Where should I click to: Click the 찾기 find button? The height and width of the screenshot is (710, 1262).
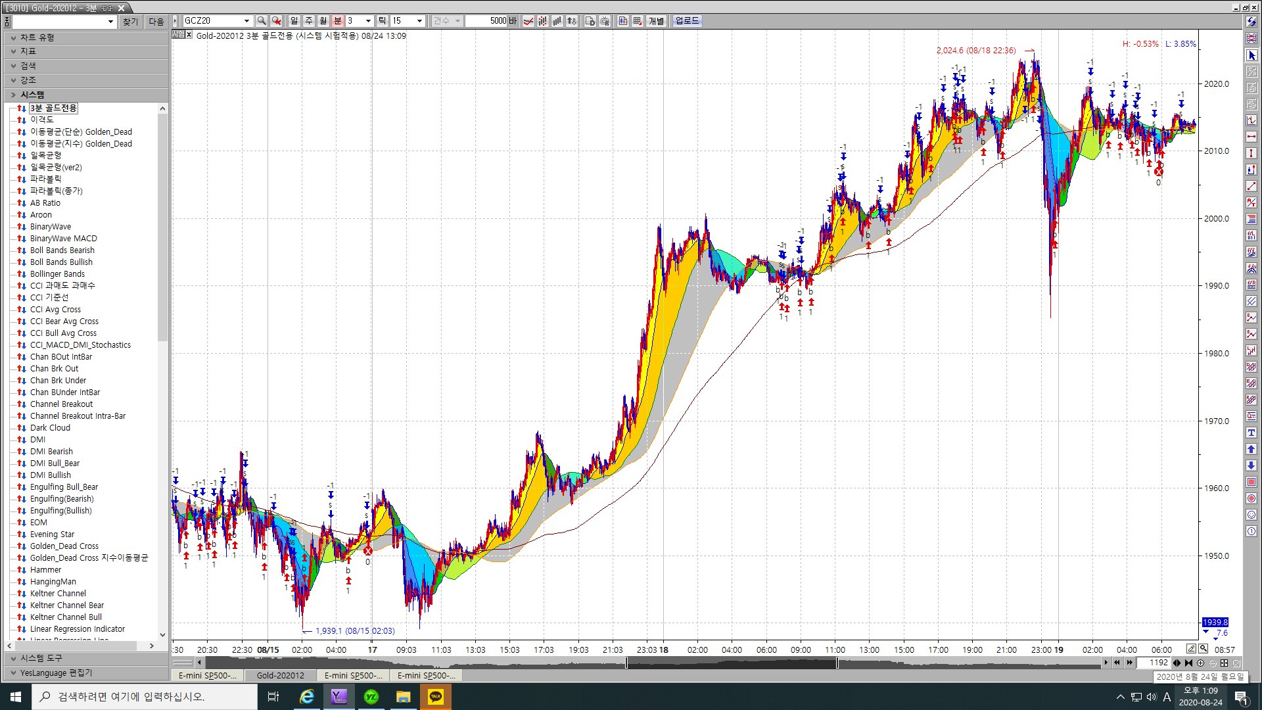(x=130, y=22)
